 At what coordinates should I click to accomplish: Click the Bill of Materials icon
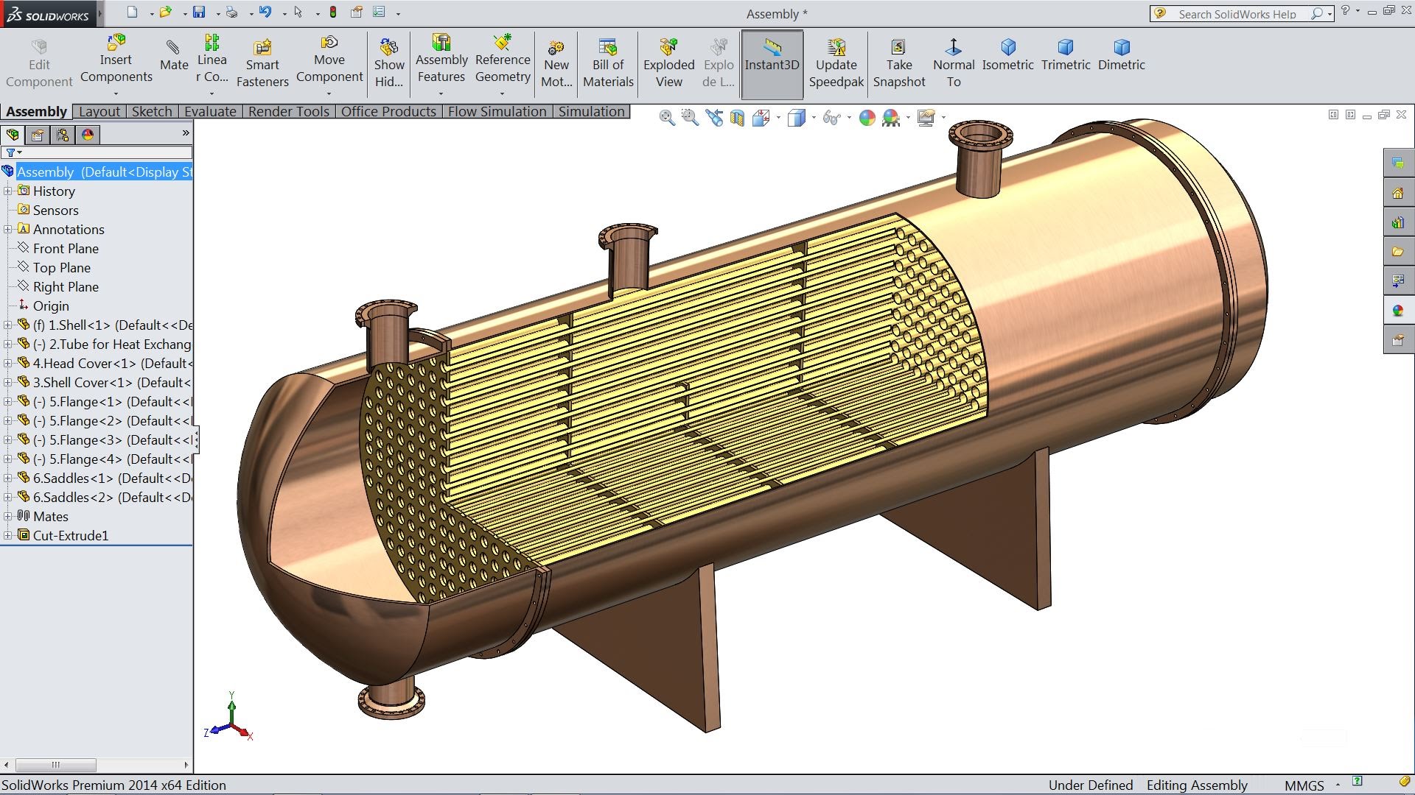click(608, 64)
